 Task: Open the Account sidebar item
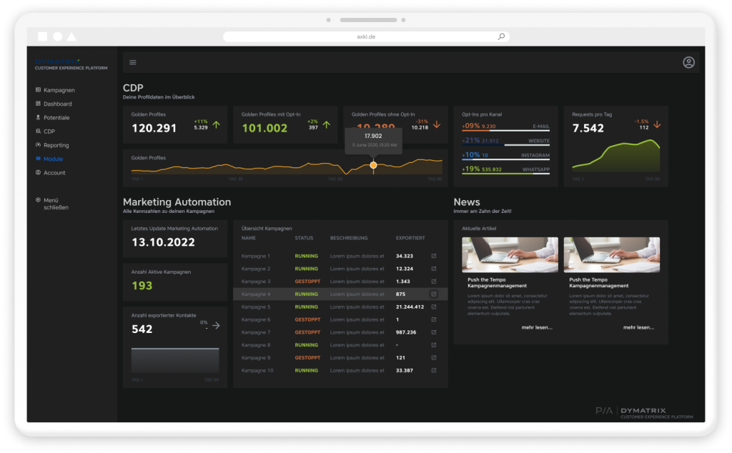pos(54,173)
